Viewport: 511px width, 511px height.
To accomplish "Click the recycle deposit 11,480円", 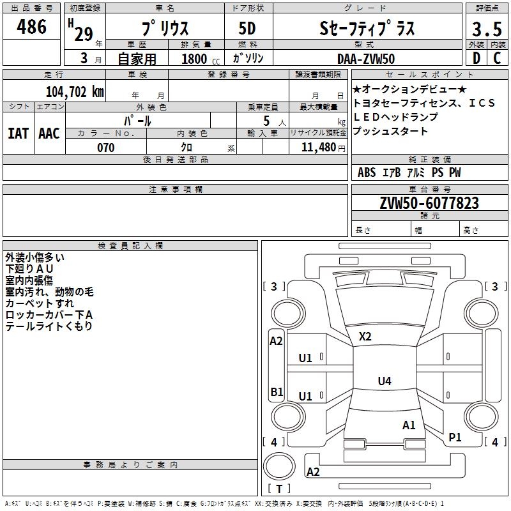I will click(x=323, y=148).
